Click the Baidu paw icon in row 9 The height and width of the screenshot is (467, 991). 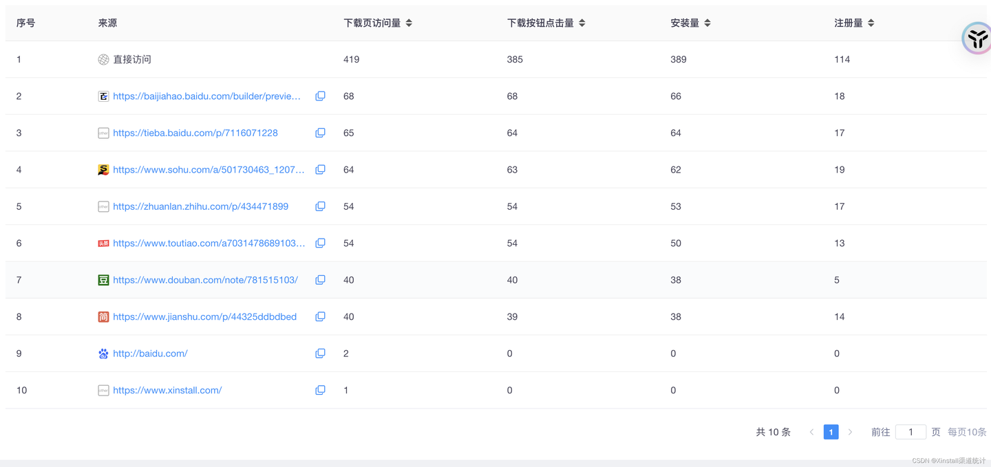tap(103, 353)
